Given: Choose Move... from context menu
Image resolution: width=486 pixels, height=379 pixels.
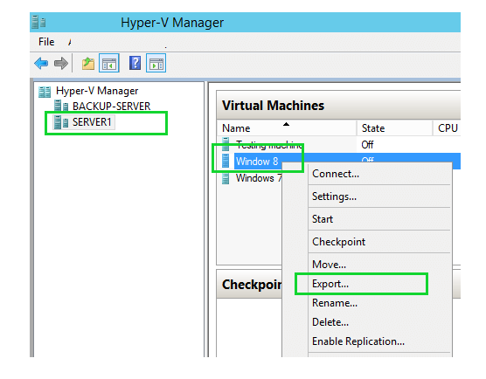Looking at the screenshot, I should point(329,265).
